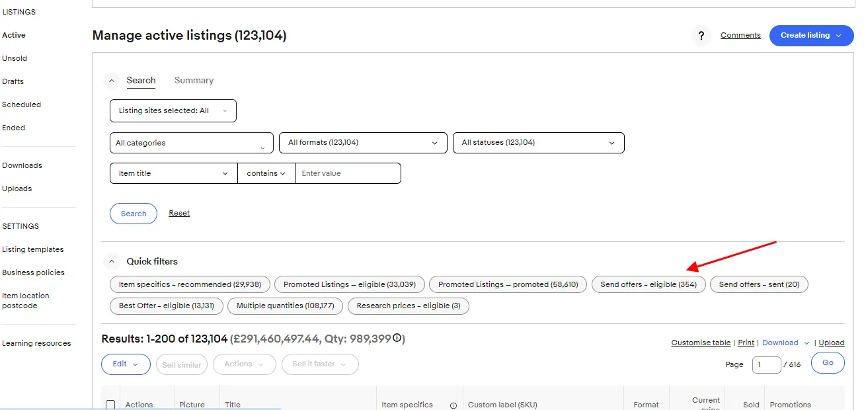864x410 pixels.
Task: Open the Comments link
Action: pyautogui.click(x=740, y=35)
